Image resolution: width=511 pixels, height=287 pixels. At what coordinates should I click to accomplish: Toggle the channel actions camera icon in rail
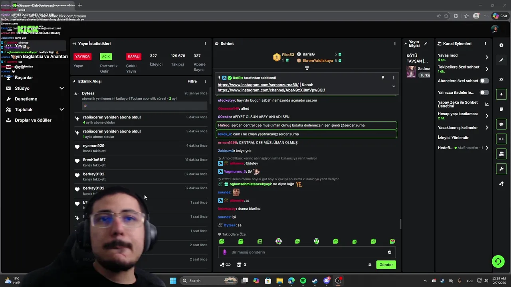pyautogui.click(x=501, y=154)
